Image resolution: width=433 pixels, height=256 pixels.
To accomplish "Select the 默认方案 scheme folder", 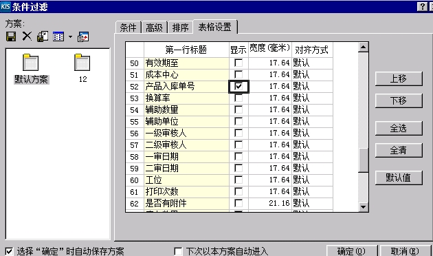I will tap(31, 69).
